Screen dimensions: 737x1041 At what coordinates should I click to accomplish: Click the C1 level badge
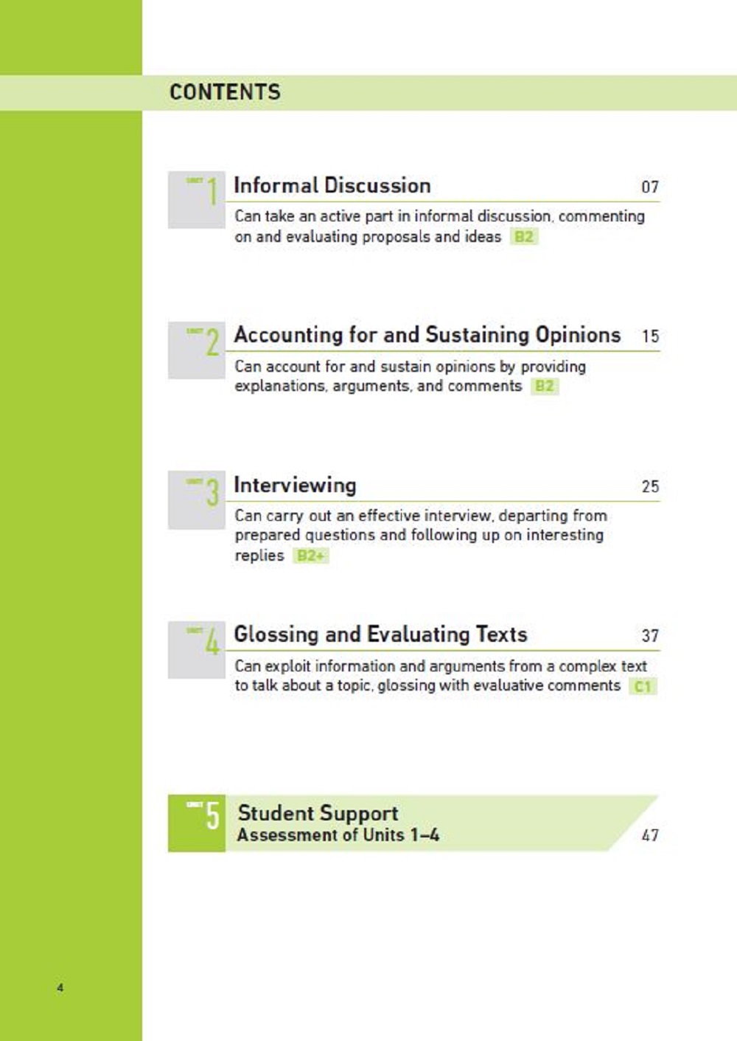pos(642,686)
